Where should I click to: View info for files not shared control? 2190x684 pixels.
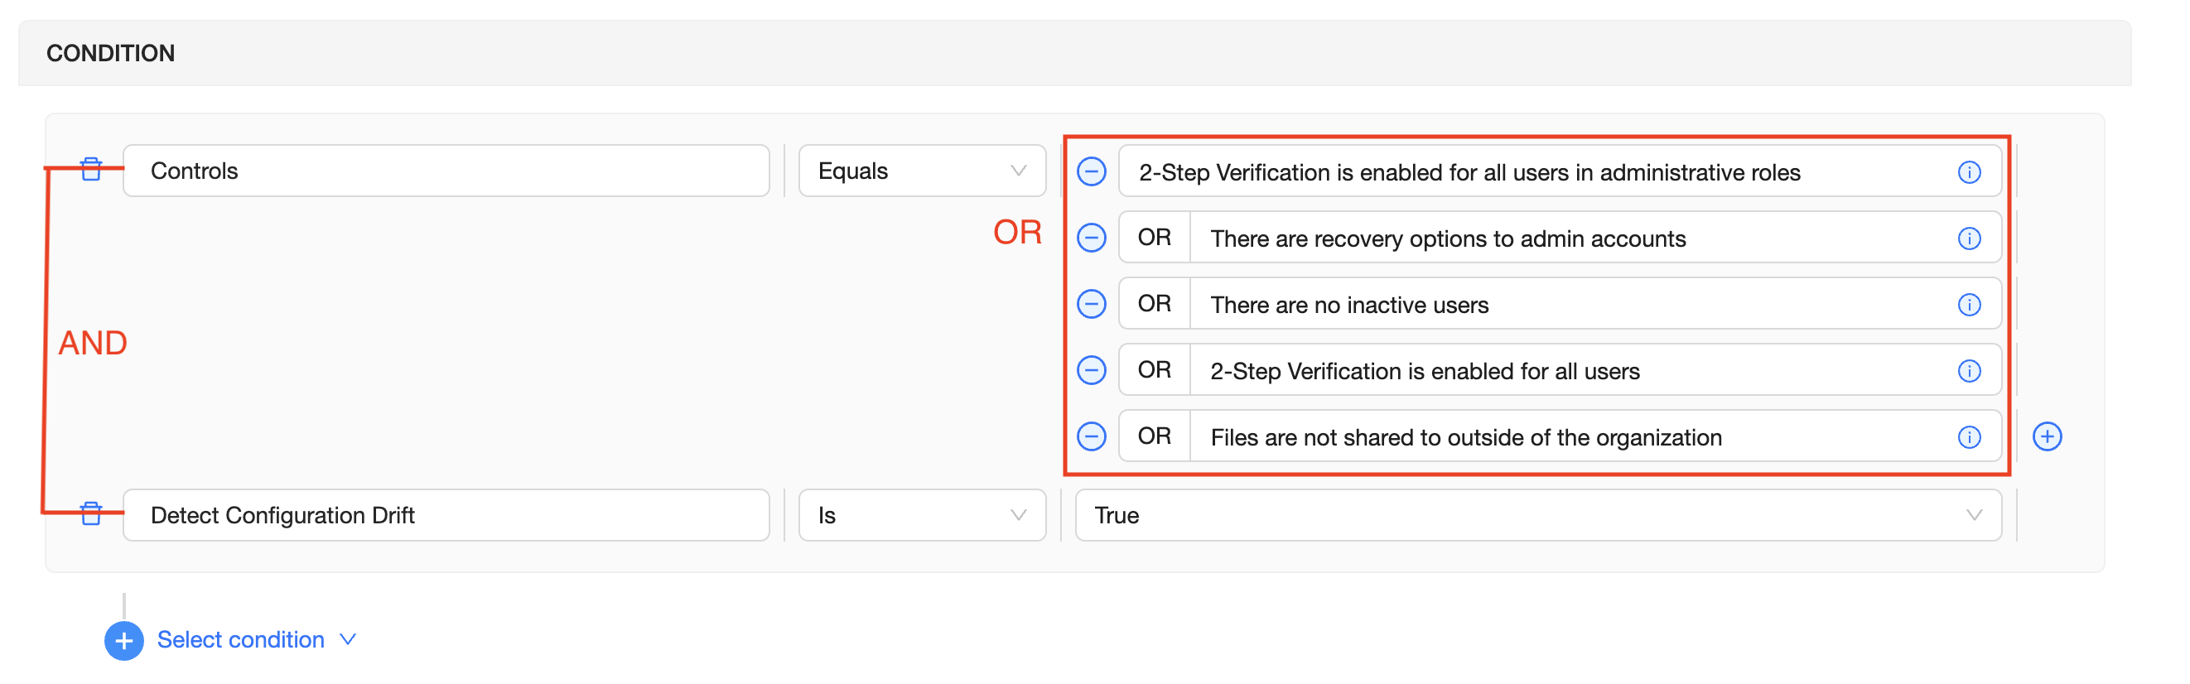pos(1969,437)
